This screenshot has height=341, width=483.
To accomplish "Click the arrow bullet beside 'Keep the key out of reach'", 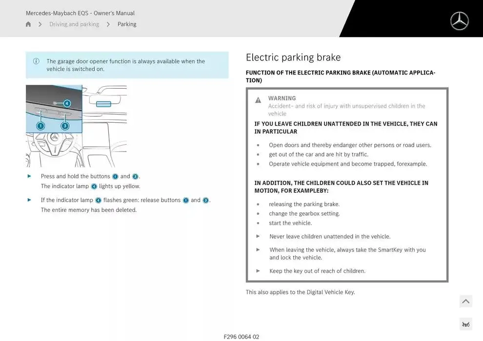I will pos(258,271).
